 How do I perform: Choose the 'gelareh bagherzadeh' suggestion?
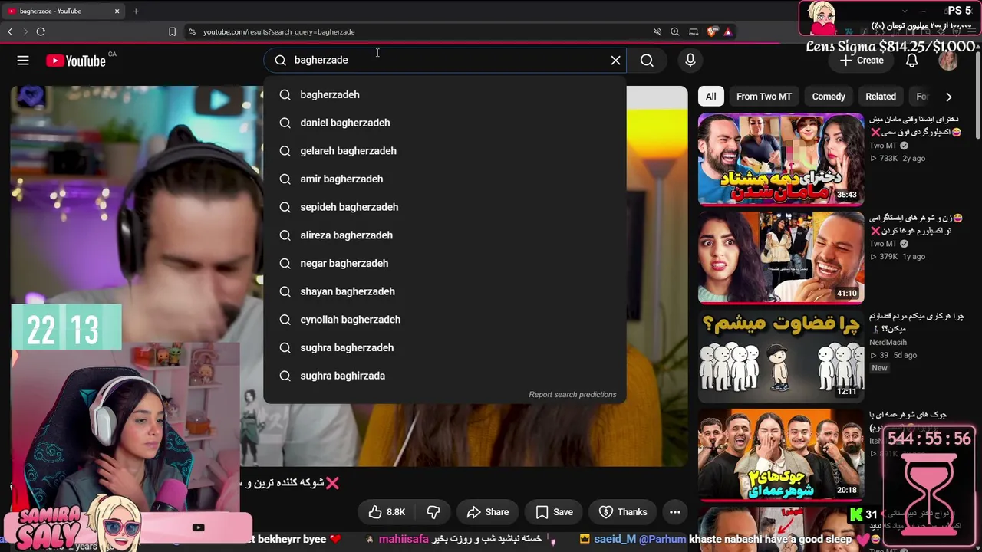pyautogui.click(x=445, y=151)
